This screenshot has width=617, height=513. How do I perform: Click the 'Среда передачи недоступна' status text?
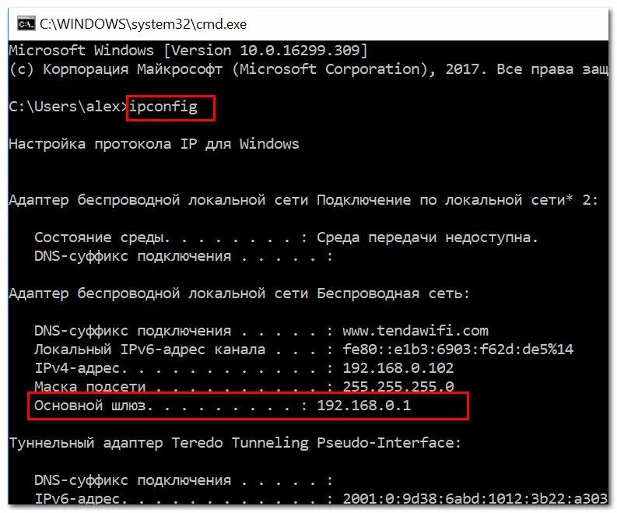(427, 237)
